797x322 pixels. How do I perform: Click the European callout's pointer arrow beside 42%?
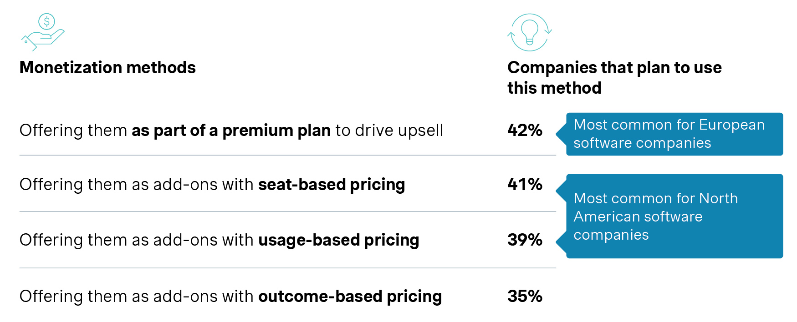(x=561, y=134)
